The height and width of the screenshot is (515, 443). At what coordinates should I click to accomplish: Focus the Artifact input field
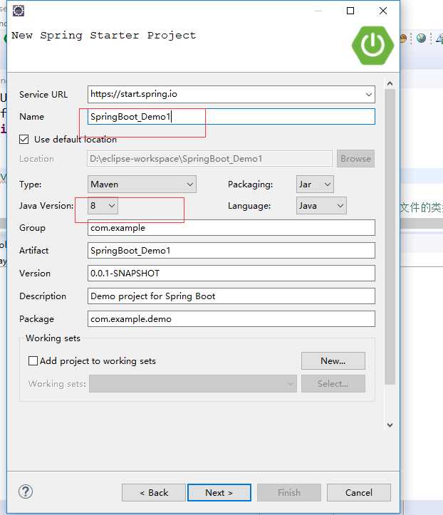(x=231, y=251)
